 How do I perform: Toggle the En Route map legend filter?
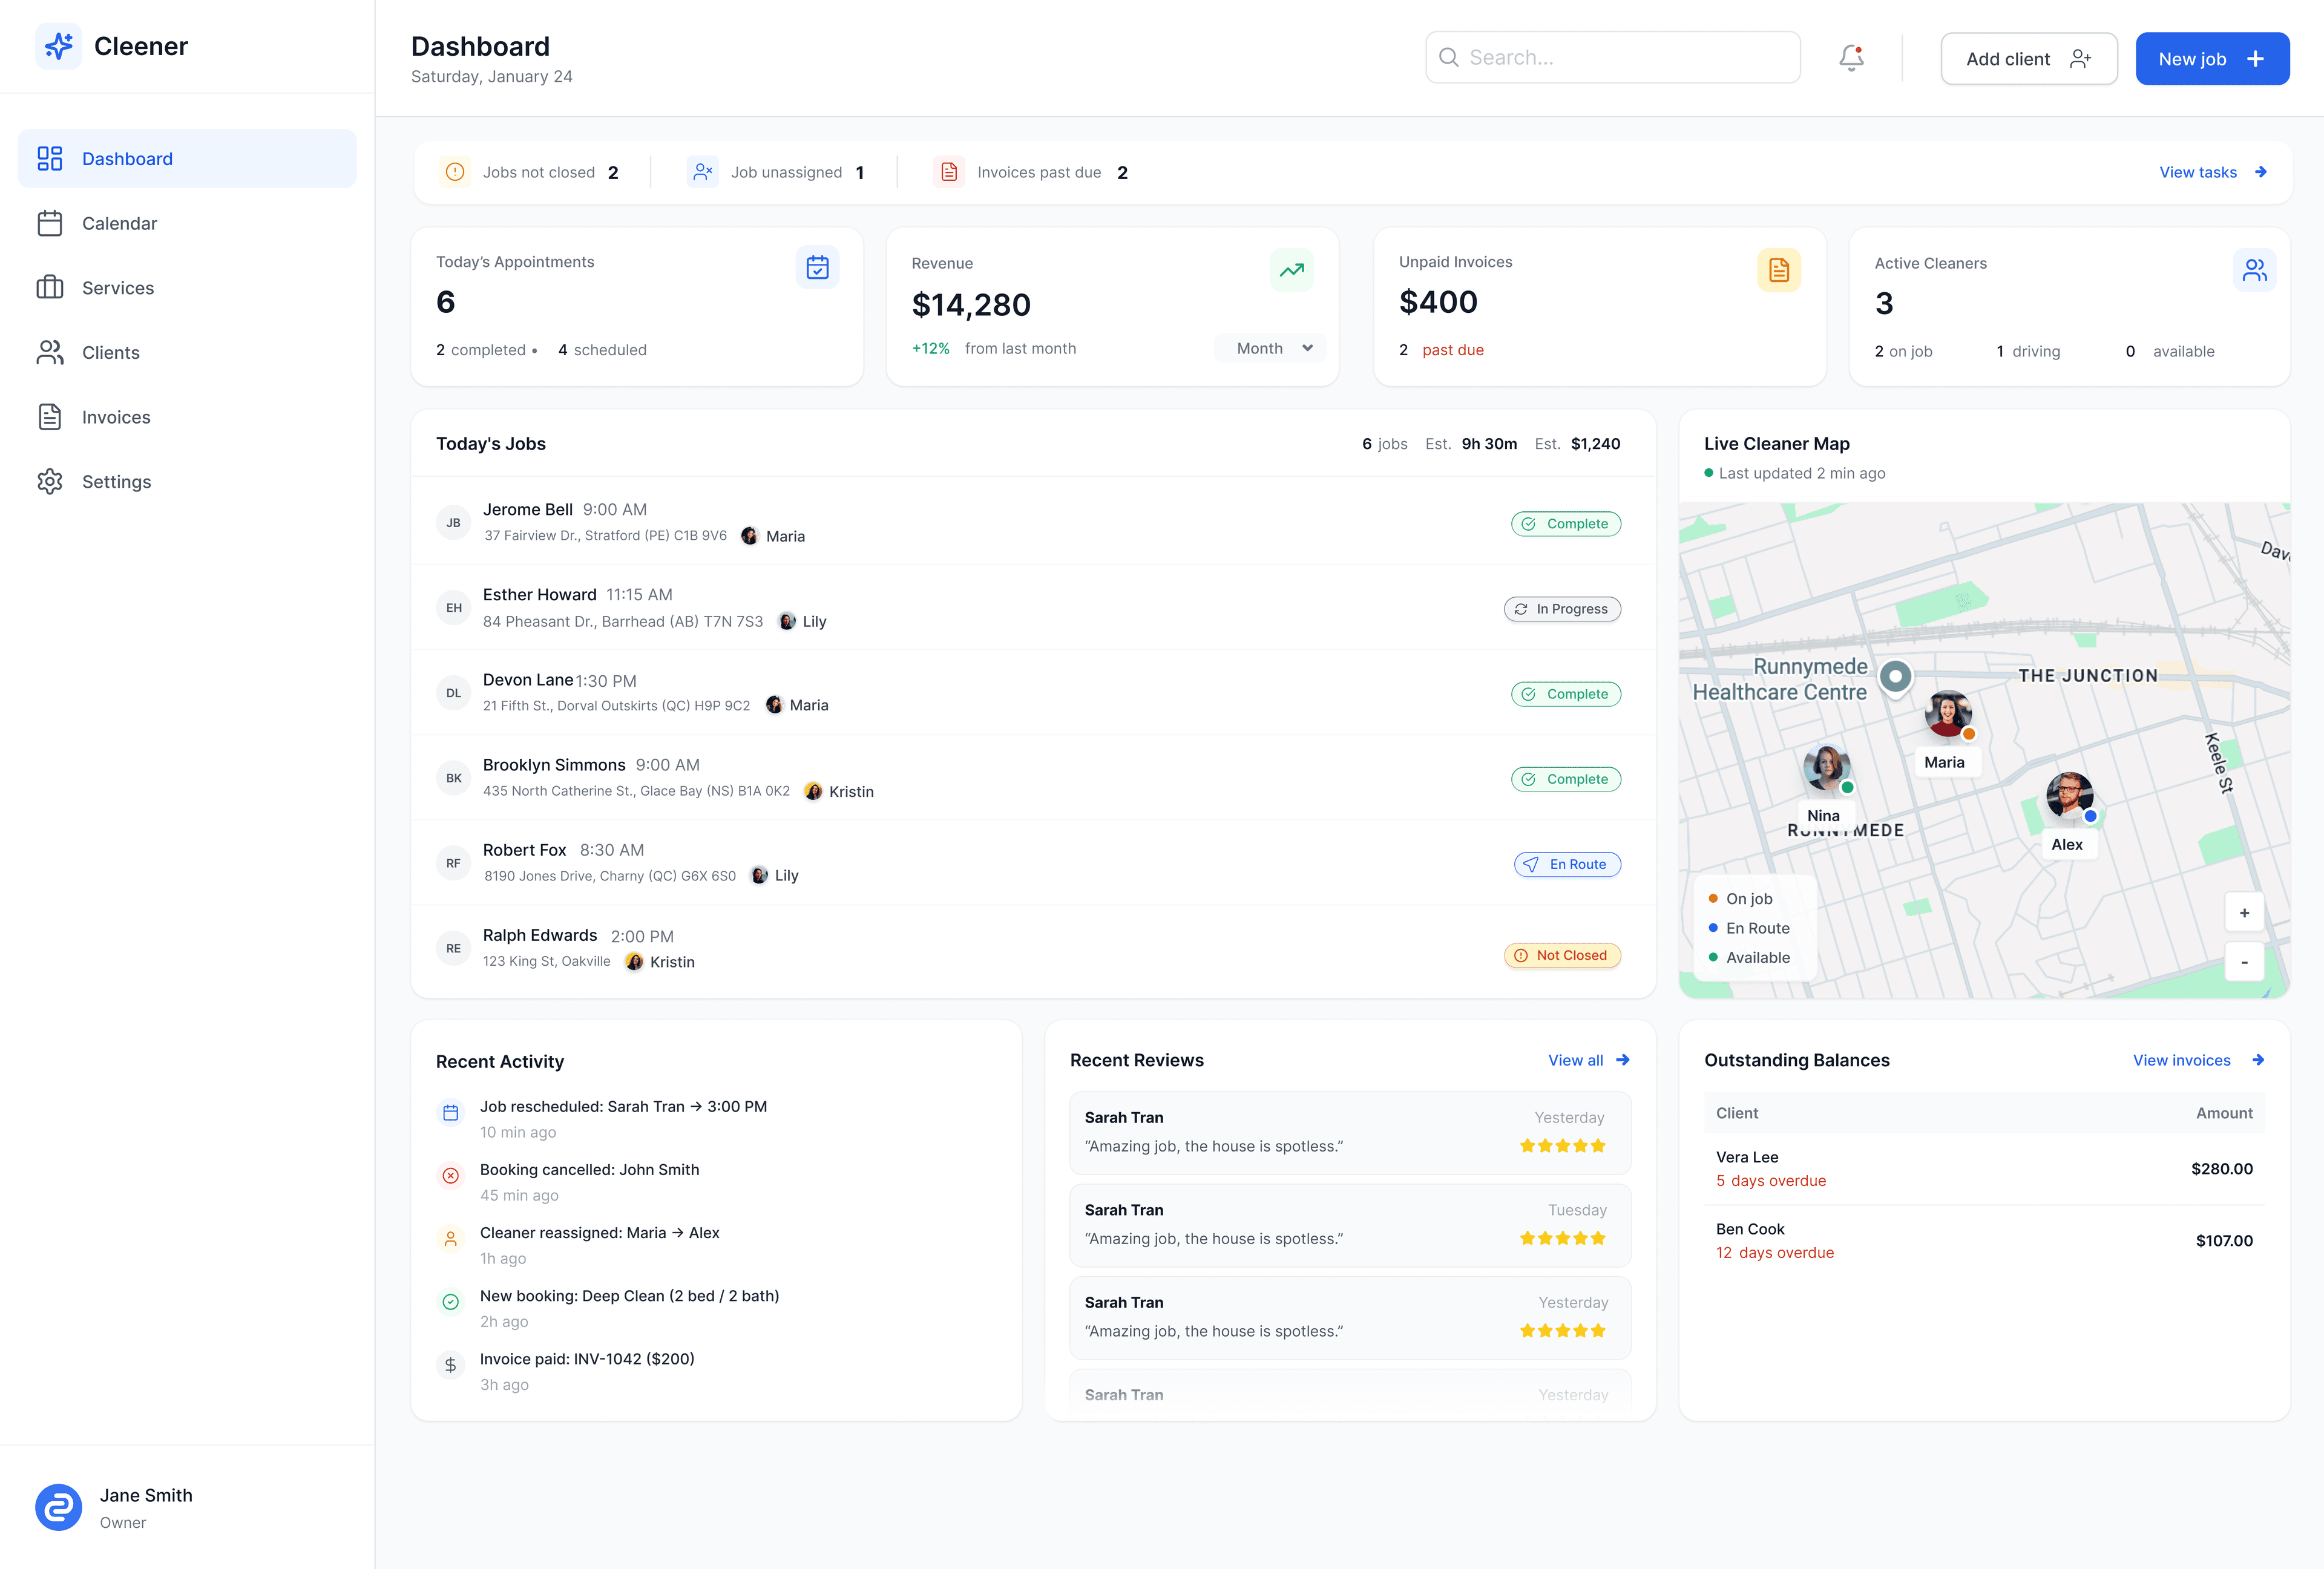[1750, 928]
